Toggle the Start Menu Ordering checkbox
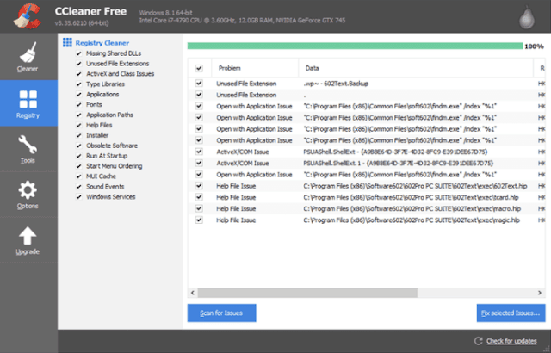551x353 pixels. (78, 166)
